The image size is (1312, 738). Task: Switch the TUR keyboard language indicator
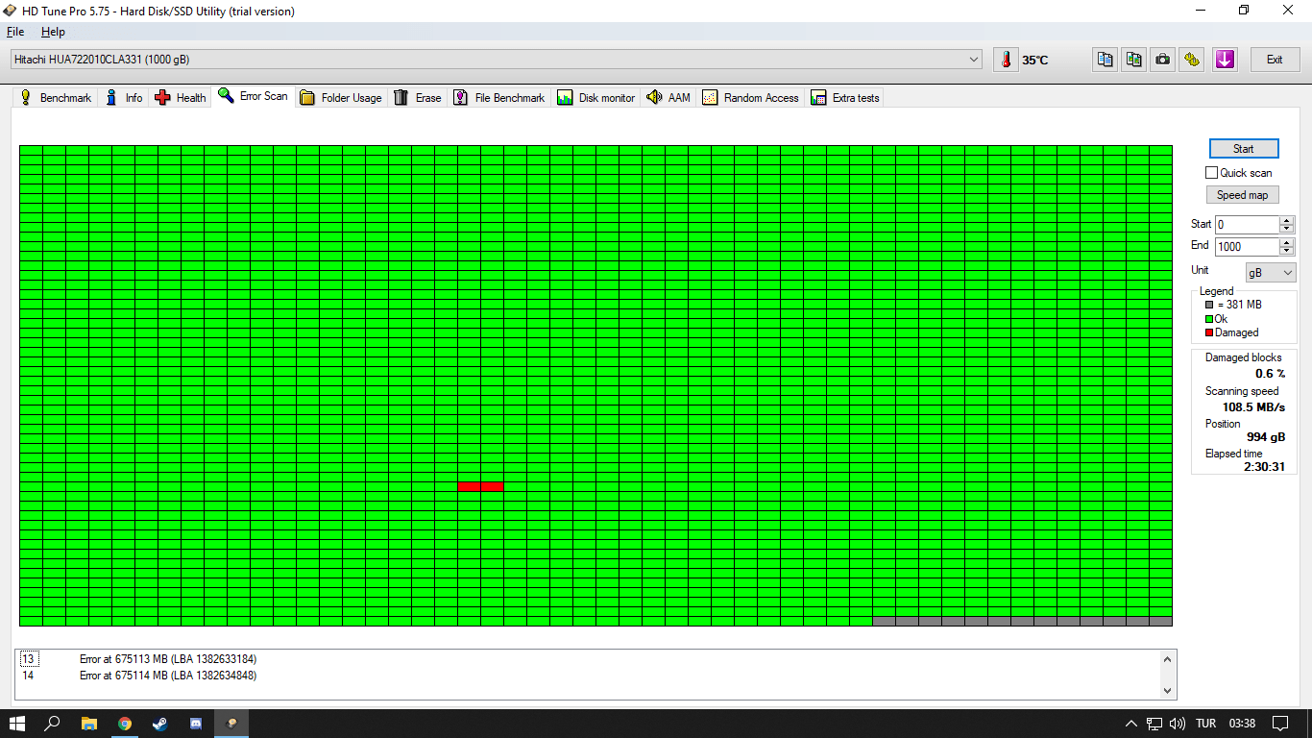[1206, 724]
